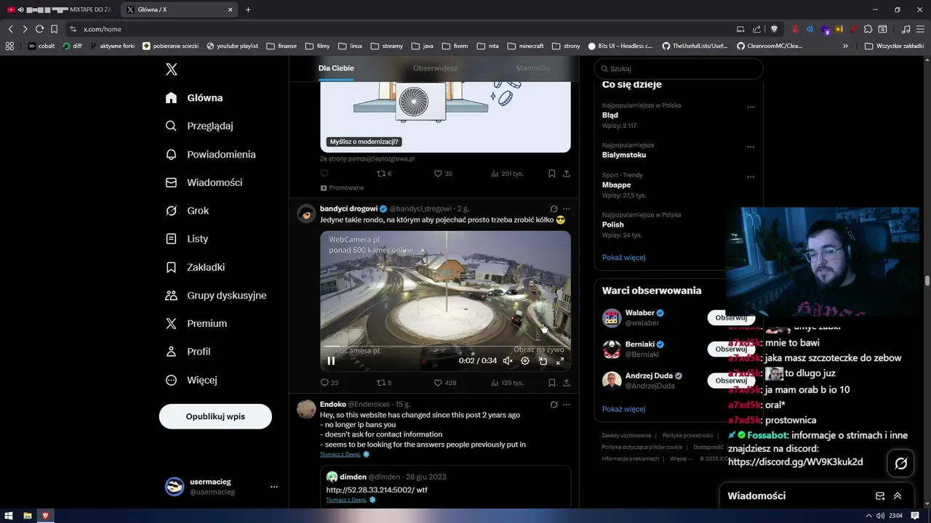Share the promoted heat pump post
The height and width of the screenshot is (523, 931).
[567, 174]
